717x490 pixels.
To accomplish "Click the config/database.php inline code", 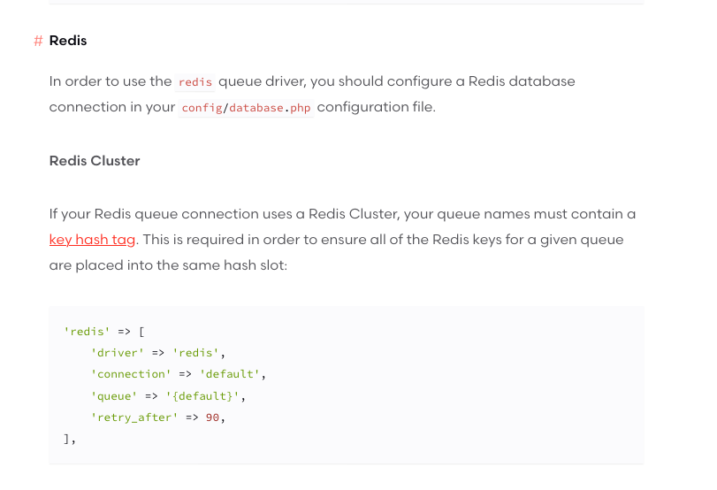I will click(246, 108).
